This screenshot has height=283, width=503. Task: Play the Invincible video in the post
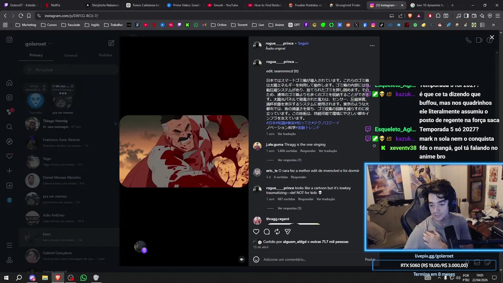click(x=184, y=151)
